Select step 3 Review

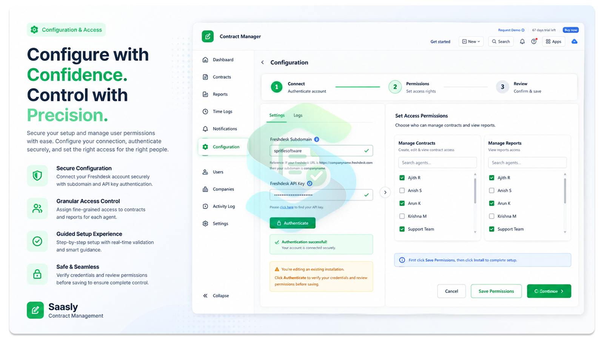pos(519,87)
